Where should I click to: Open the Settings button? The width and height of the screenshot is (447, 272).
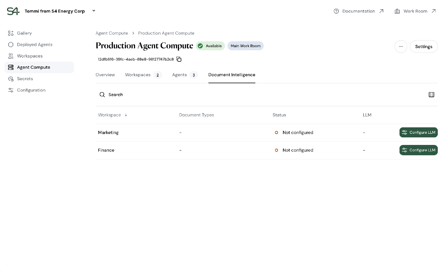[x=424, y=47]
